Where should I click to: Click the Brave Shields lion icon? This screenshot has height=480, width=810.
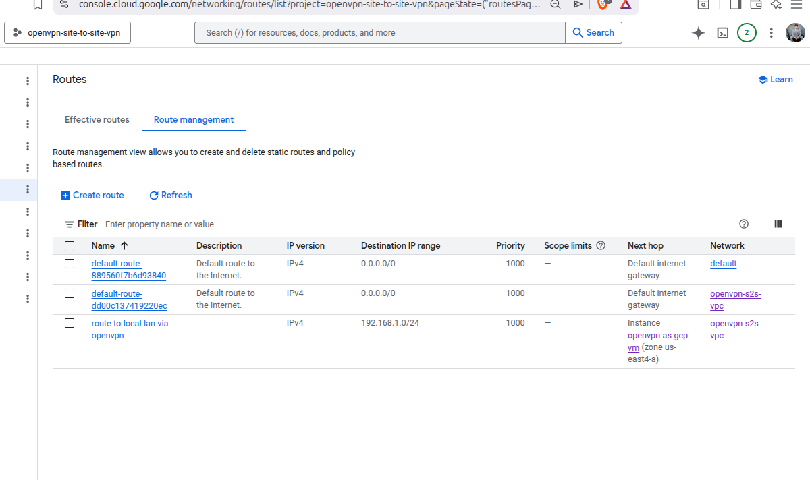click(x=603, y=4)
